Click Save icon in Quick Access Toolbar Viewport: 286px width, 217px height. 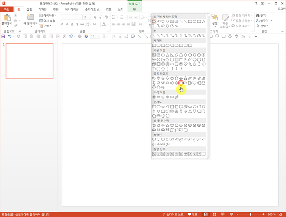click(3, 36)
